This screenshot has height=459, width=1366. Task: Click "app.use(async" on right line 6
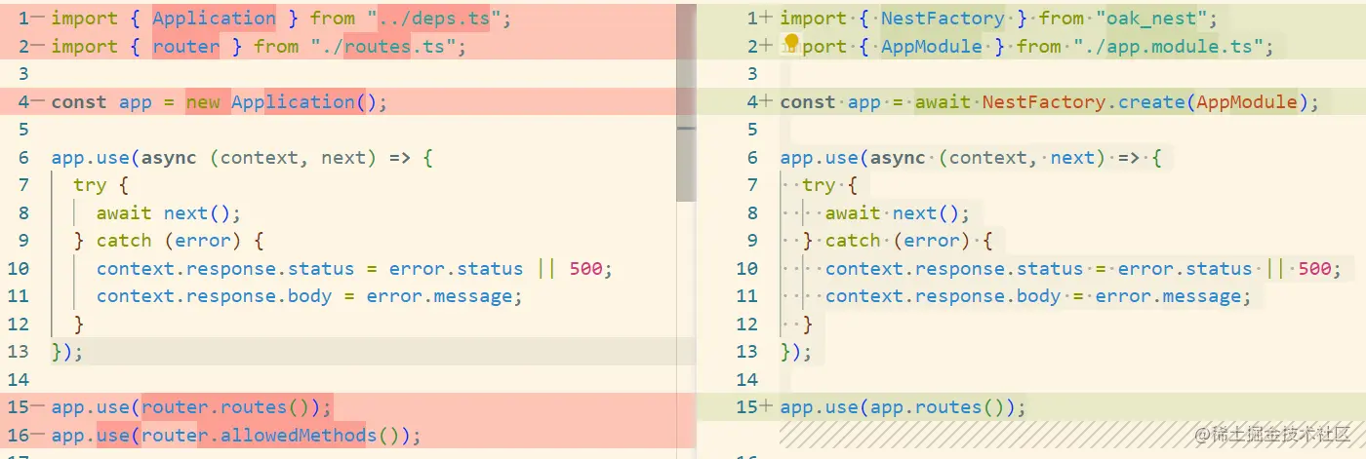853,157
